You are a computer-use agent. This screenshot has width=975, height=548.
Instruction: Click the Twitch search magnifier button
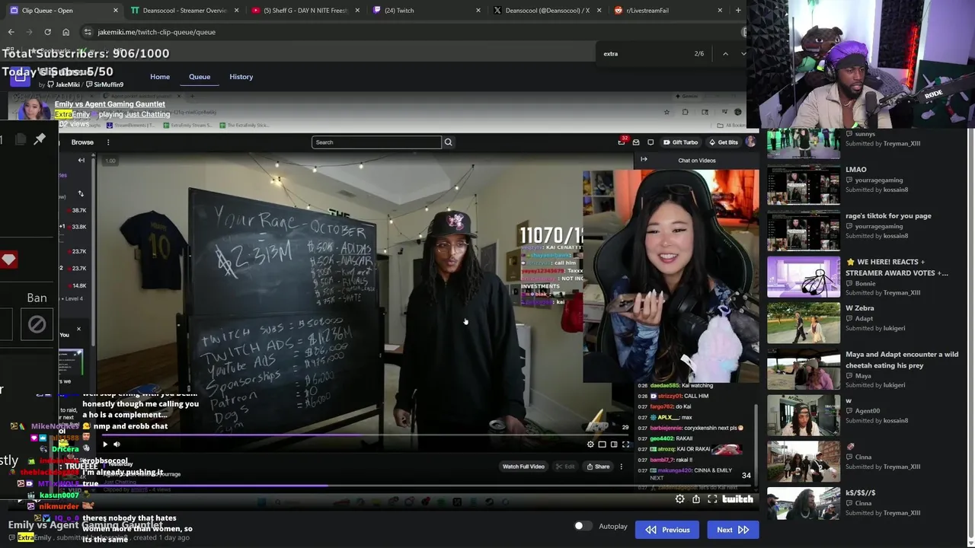448,142
